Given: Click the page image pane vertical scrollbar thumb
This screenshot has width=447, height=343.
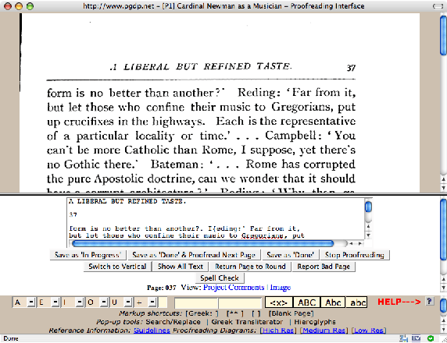Looking at the screenshot, I should [x=443, y=35].
